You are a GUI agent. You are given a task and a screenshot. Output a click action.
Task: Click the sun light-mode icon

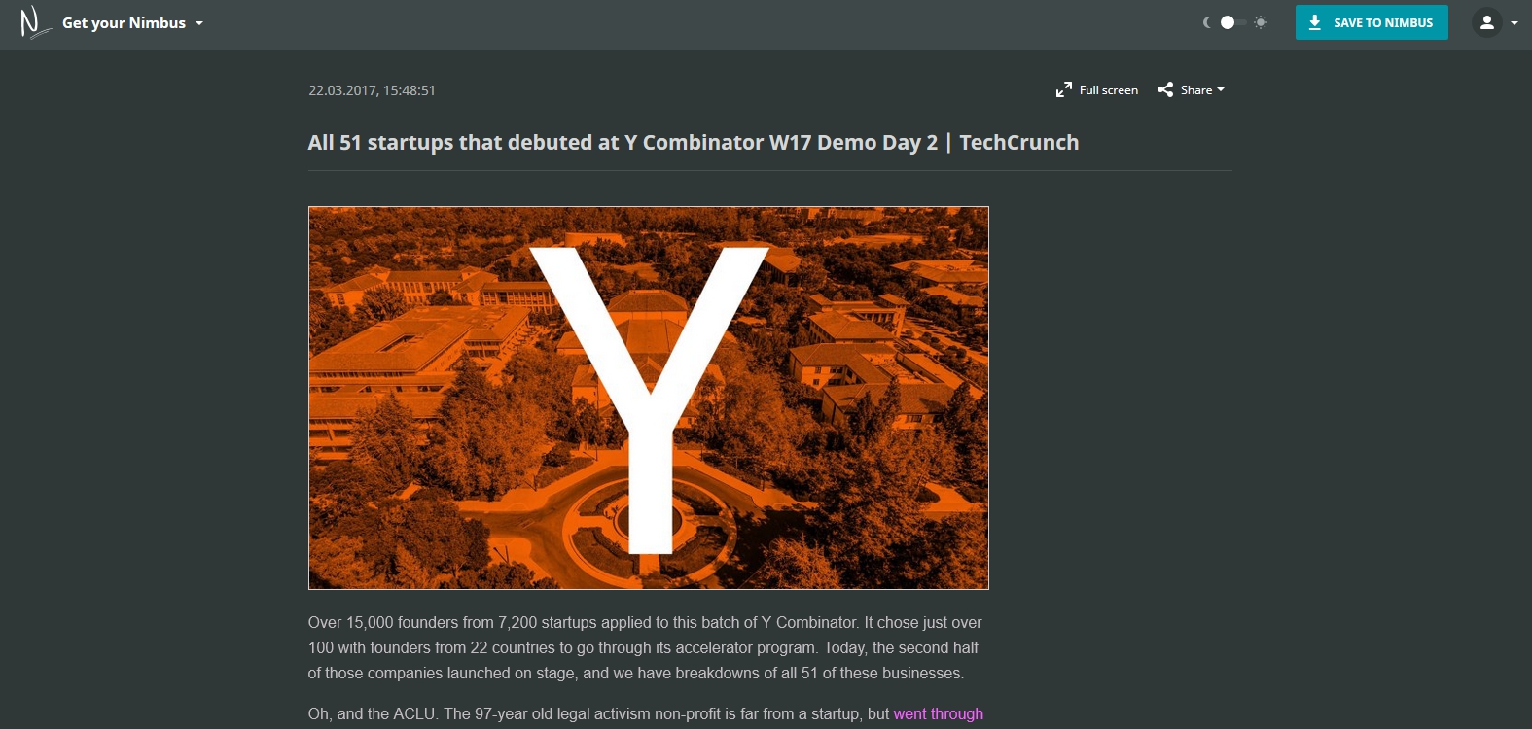[x=1261, y=22]
